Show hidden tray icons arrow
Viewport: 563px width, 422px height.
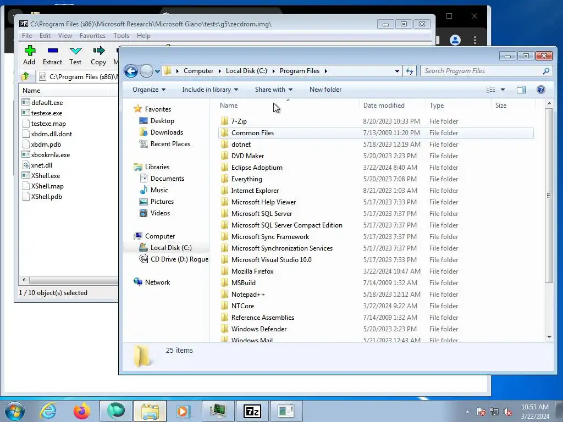coord(467,412)
